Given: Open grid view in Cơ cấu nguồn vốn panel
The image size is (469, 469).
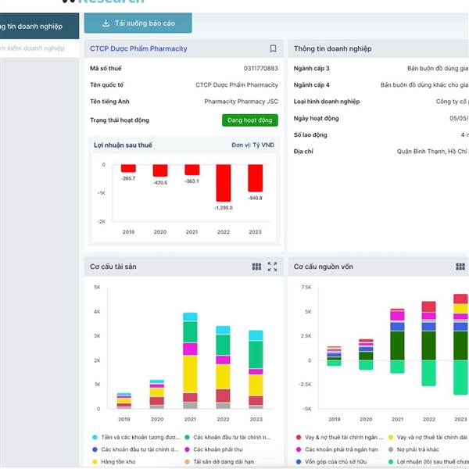Looking at the screenshot, I should click(460, 267).
